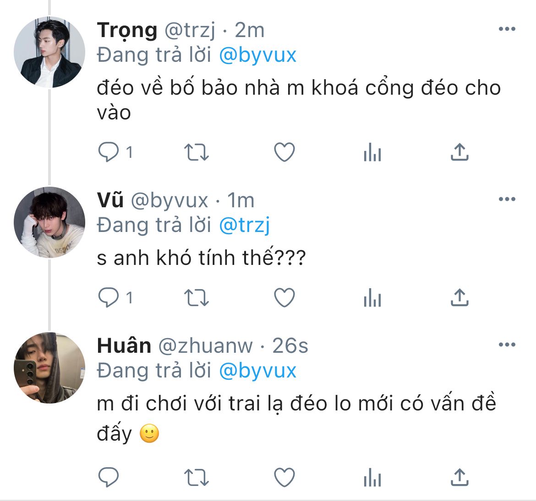Like Vũ's tweet
This screenshot has width=536, height=501.
pos(284,298)
